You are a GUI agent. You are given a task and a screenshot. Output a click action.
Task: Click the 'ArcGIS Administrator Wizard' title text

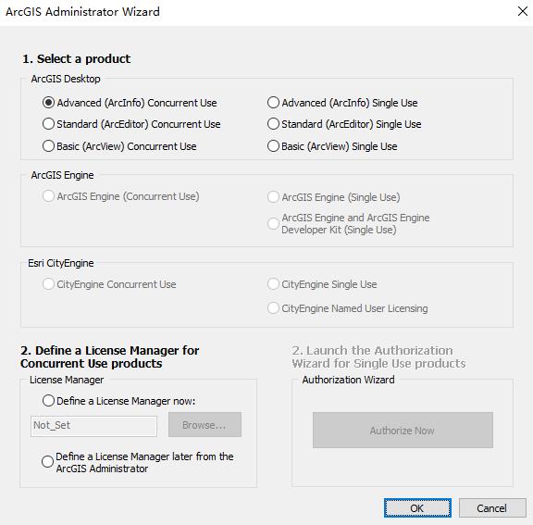pos(82,11)
